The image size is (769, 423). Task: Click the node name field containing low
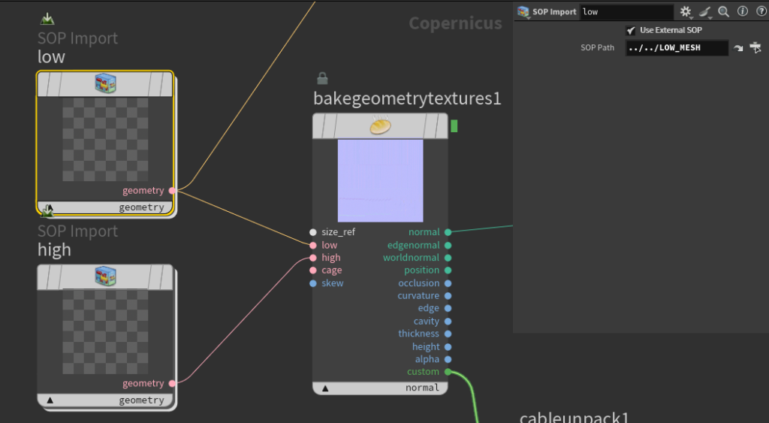pos(626,12)
